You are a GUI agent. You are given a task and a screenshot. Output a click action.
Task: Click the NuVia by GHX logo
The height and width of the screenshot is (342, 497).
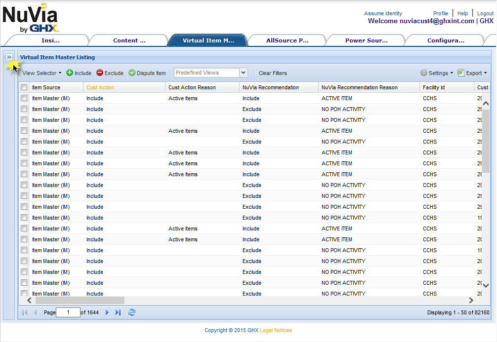tap(31, 18)
